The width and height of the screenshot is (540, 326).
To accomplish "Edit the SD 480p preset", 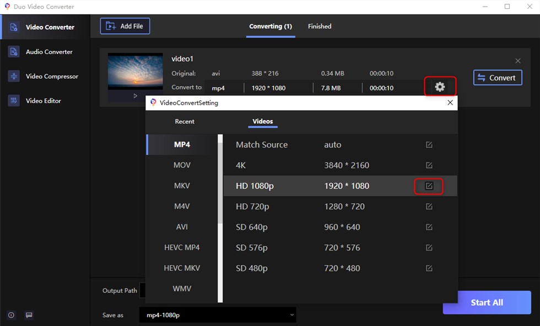I will [x=429, y=268].
